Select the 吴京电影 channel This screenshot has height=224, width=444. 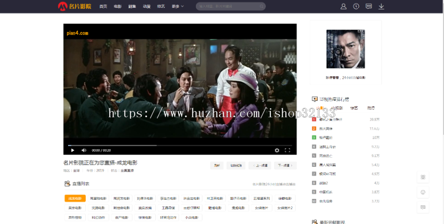coord(75,208)
